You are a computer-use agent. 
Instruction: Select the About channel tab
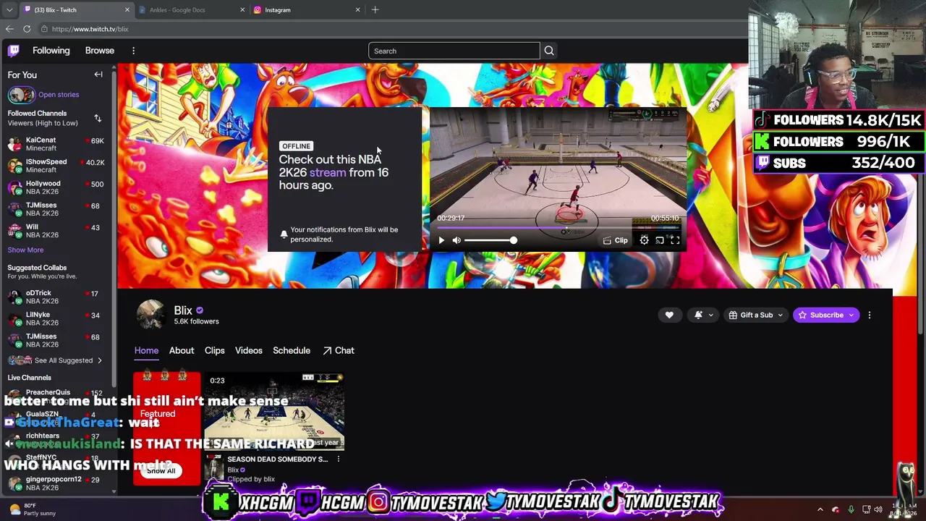click(x=182, y=350)
